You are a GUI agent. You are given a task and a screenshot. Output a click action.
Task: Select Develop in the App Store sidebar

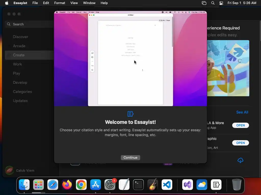tap(20, 83)
